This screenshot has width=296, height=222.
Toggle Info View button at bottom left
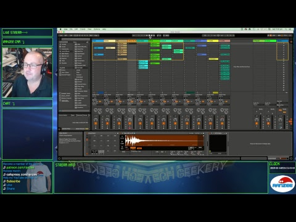(59, 158)
